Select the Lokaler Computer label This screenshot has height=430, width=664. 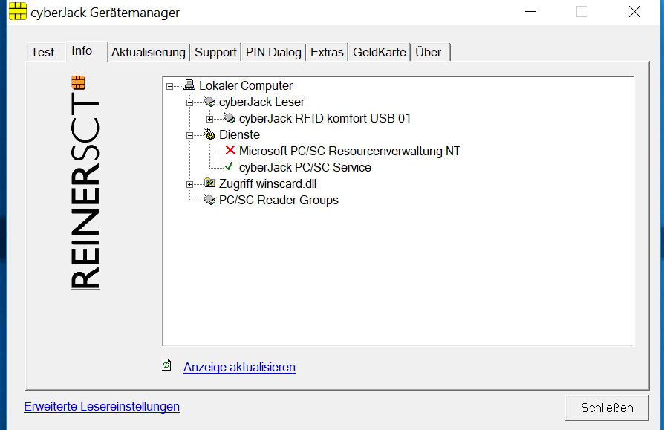coord(246,85)
